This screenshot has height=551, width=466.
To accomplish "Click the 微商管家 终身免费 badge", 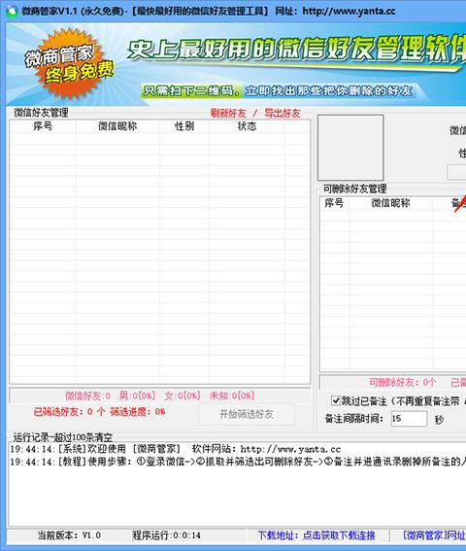I will tap(70, 63).
